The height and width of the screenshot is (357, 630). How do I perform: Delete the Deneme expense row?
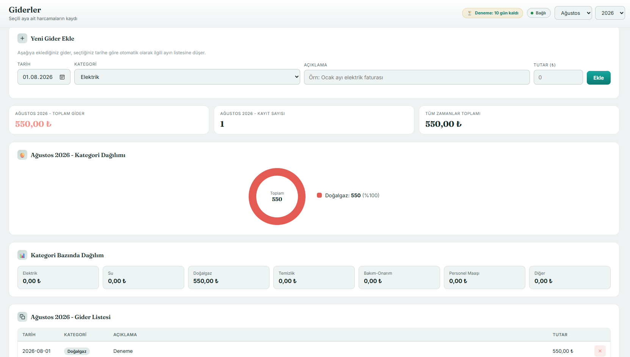pos(600,351)
